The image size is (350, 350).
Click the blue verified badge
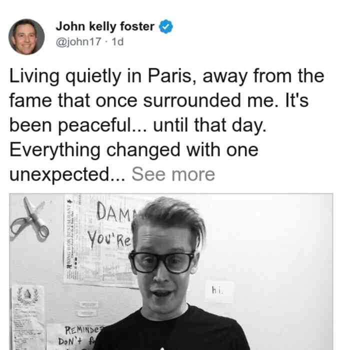tap(165, 26)
